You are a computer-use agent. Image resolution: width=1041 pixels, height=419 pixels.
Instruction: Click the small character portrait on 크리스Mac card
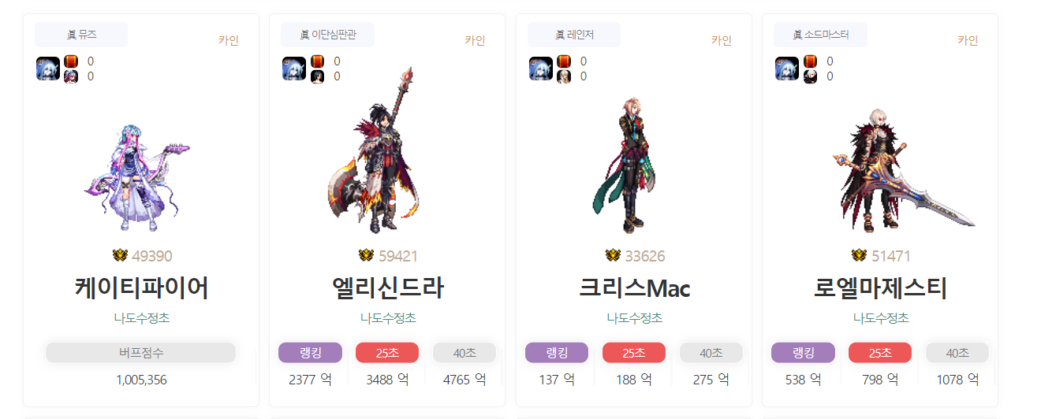pos(563,76)
